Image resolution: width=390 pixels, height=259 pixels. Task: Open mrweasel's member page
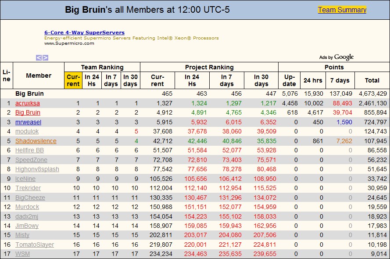click(28, 122)
